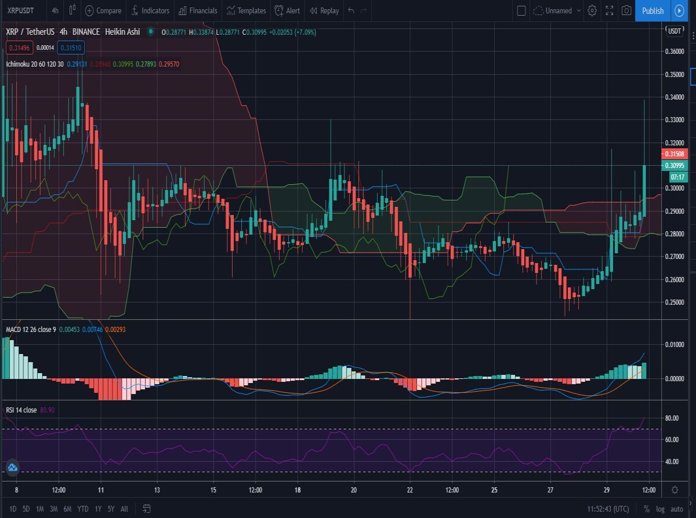Select the RSI 14 close legend

[21, 410]
